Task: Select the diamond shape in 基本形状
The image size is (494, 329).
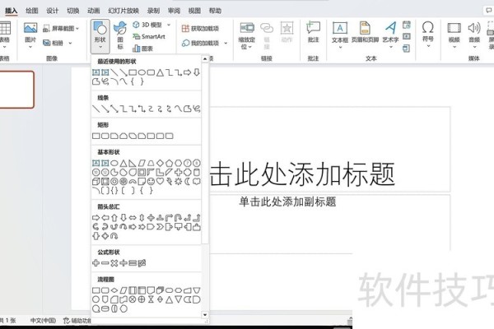Action: tap(160, 163)
